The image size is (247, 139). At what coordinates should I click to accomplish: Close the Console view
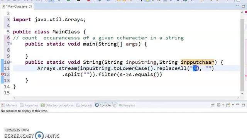[114, 105]
